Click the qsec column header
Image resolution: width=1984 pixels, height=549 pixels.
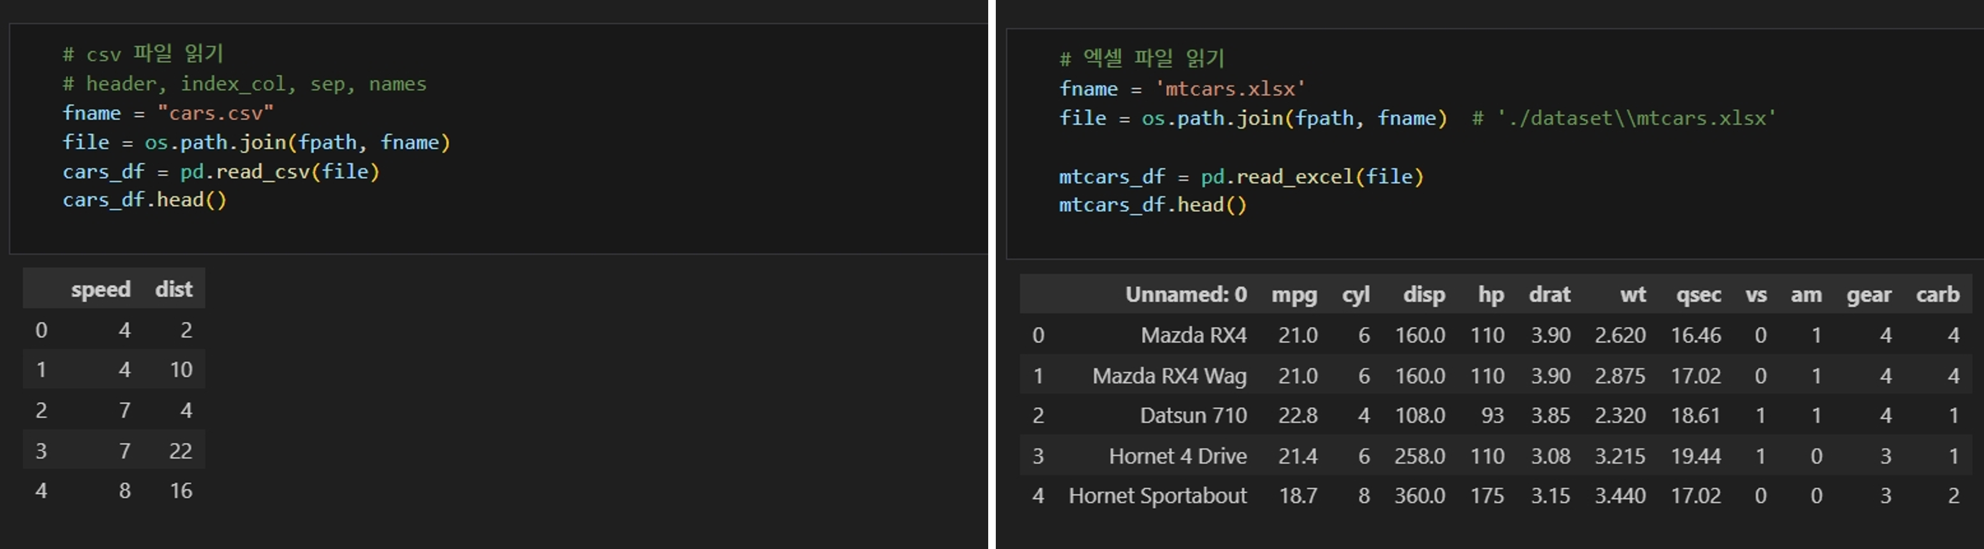point(1698,295)
